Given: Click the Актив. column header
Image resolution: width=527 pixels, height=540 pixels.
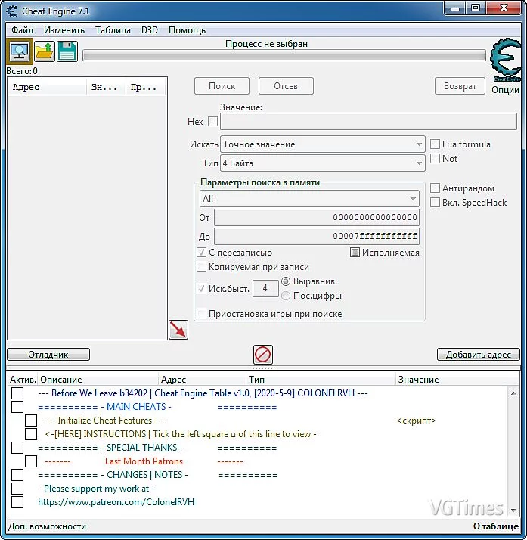Looking at the screenshot, I should point(23,380).
